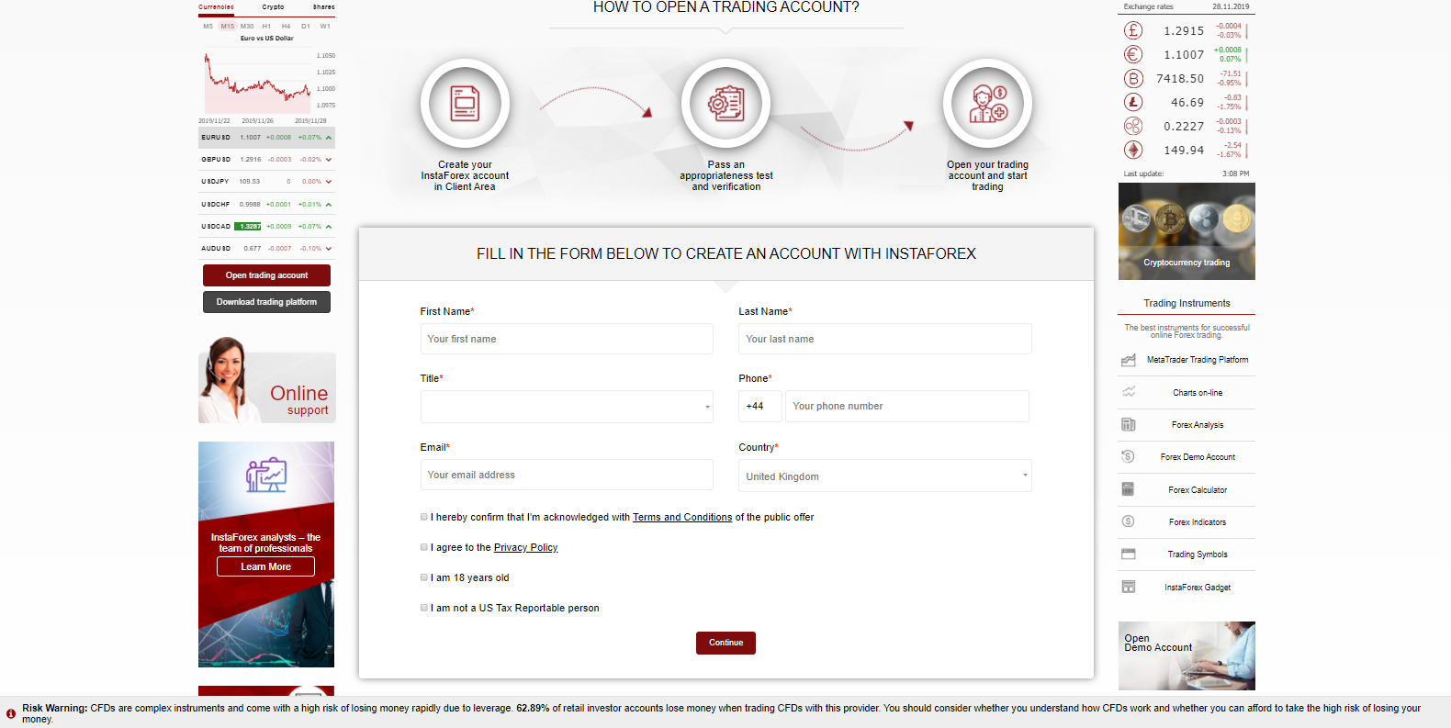The image size is (1451, 728).
Task: Click the First Name input field
Action: 567,339
